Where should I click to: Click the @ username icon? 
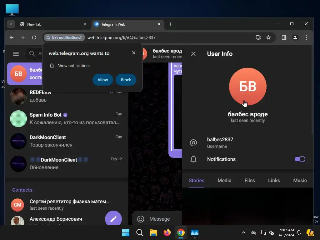tap(193, 142)
